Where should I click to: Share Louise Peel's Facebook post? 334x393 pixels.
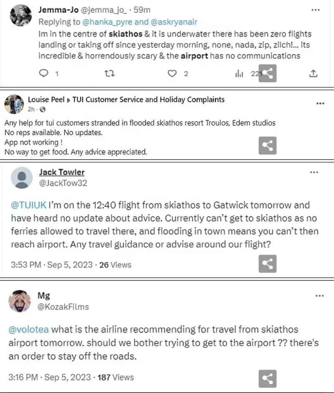click(x=268, y=145)
